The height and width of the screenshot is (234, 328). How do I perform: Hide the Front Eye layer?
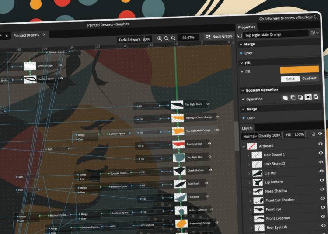tap(323, 207)
